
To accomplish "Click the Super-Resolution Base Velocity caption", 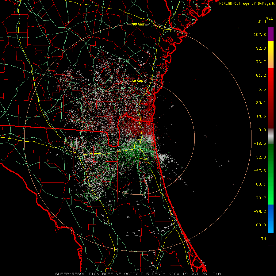I will click(139, 274).
